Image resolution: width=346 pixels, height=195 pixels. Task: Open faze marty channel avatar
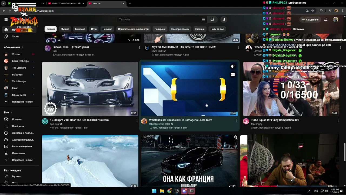(x=246, y=121)
